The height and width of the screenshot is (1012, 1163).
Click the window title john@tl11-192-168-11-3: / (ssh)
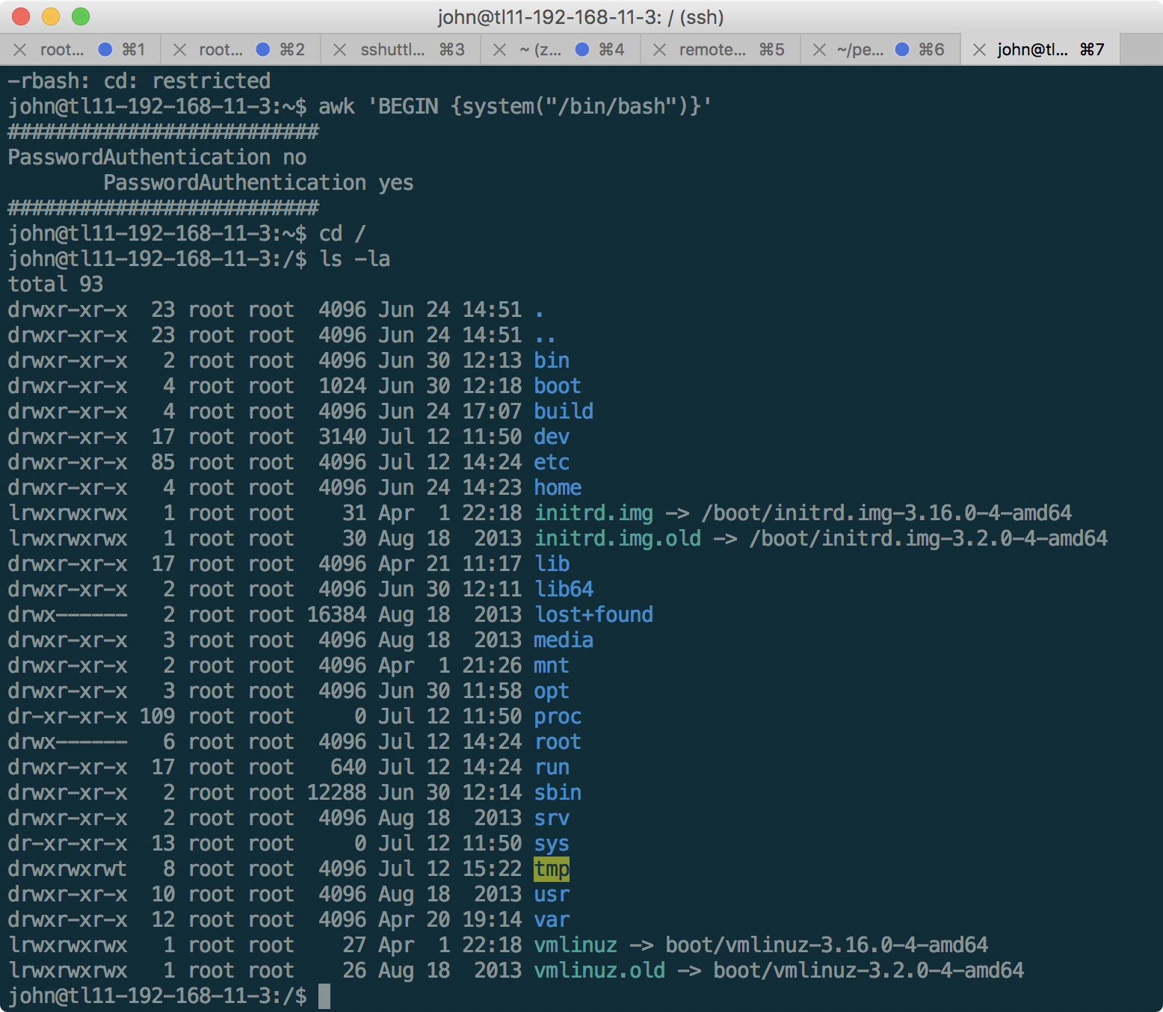coord(581,16)
